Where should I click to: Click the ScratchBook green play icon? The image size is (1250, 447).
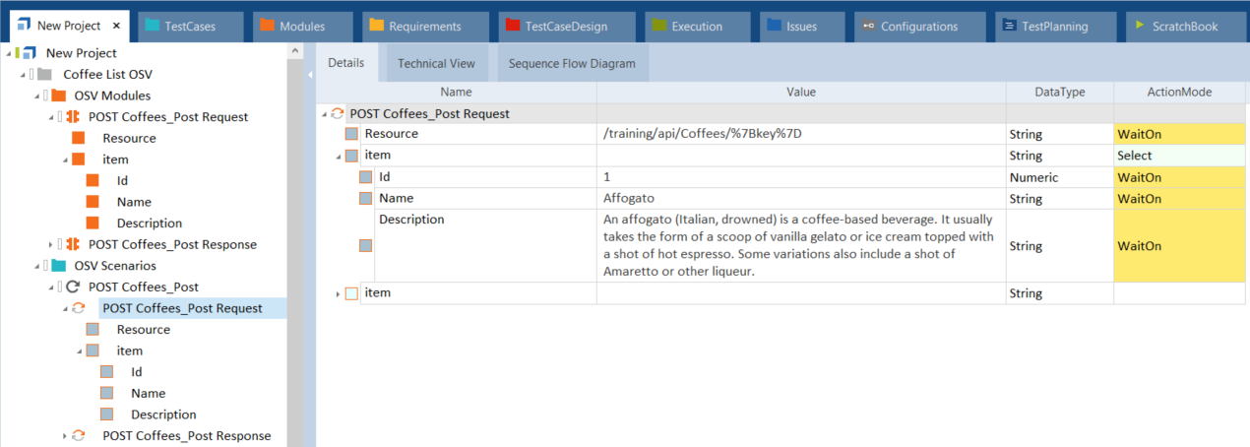[x=1139, y=27]
